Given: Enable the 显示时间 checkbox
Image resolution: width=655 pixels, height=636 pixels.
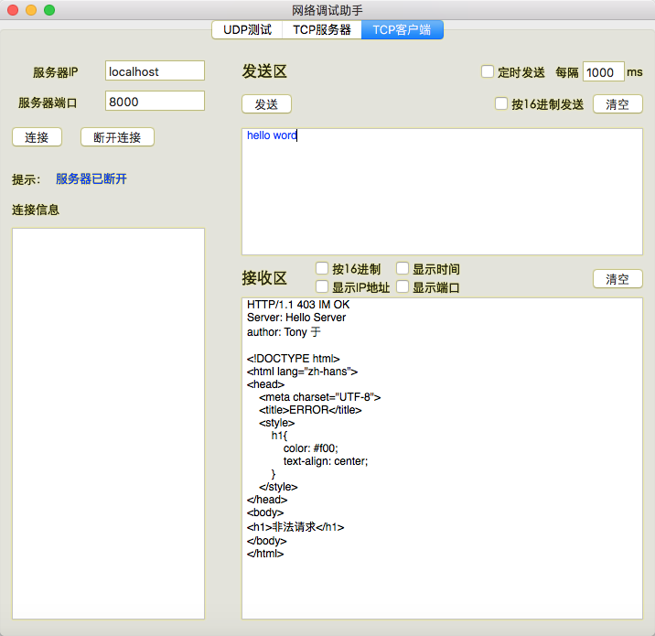Looking at the screenshot, I should (403, 268).
